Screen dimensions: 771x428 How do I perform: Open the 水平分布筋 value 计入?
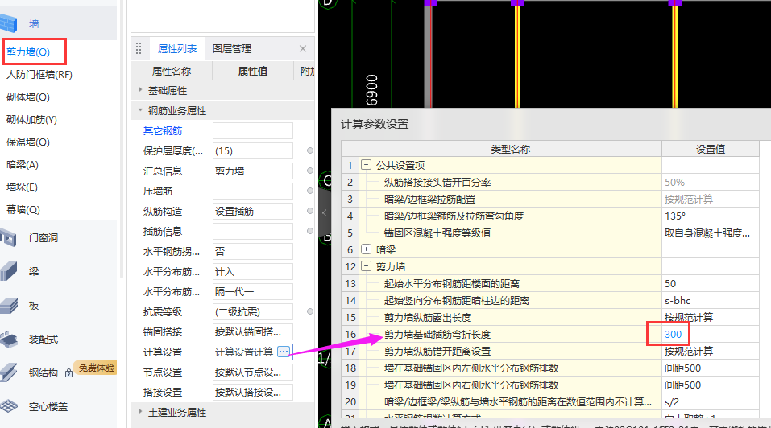253,272
